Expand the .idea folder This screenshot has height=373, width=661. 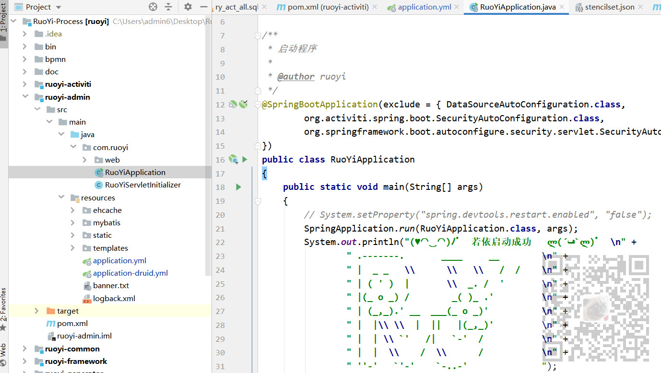tap(24, 34)
